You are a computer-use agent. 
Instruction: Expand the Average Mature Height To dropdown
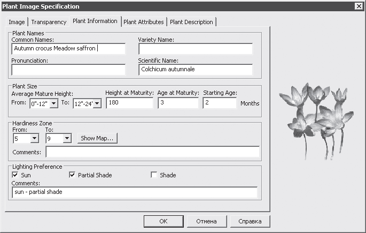click(97, 103)
